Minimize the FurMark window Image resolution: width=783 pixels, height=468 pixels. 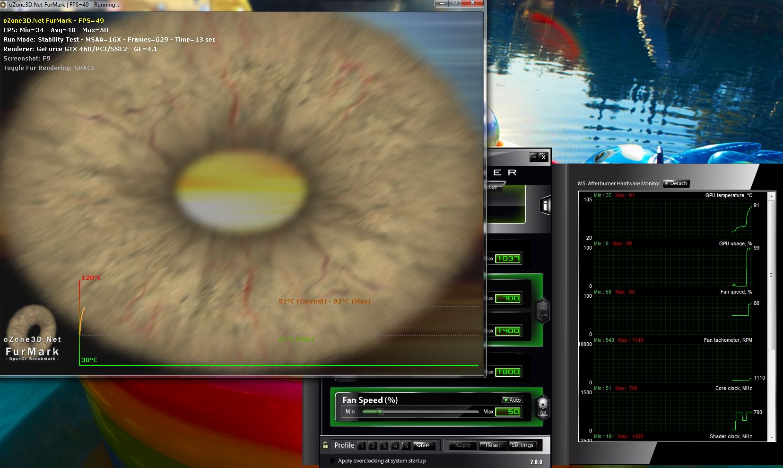[443, 3]
